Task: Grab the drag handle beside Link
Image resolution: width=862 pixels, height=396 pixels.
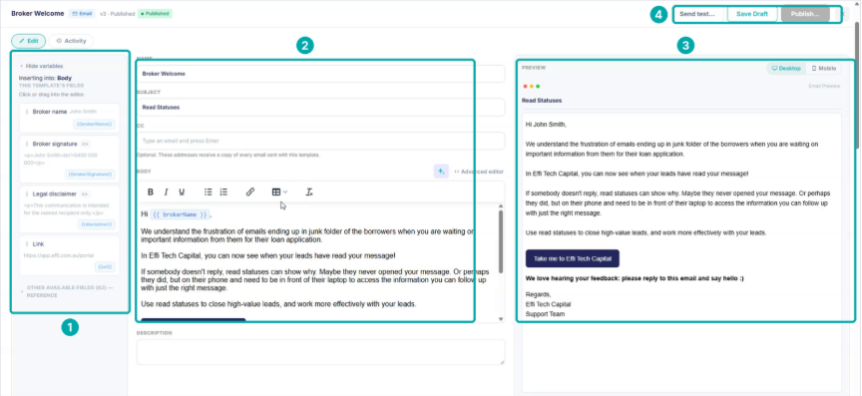Action: coord(27,243)
